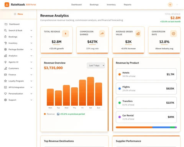Click the Customers people icon
The width and height of the screenshot is (184, 147).
click(x=5, y=68)
